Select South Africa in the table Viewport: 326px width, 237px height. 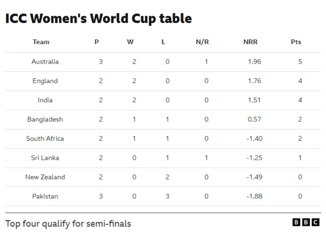(45, 139)
